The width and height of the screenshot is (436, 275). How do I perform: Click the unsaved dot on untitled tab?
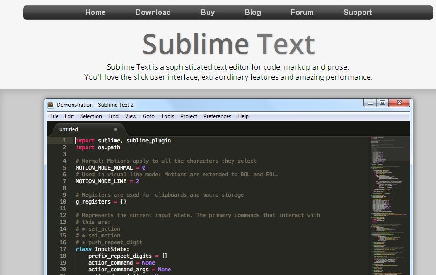116,129
